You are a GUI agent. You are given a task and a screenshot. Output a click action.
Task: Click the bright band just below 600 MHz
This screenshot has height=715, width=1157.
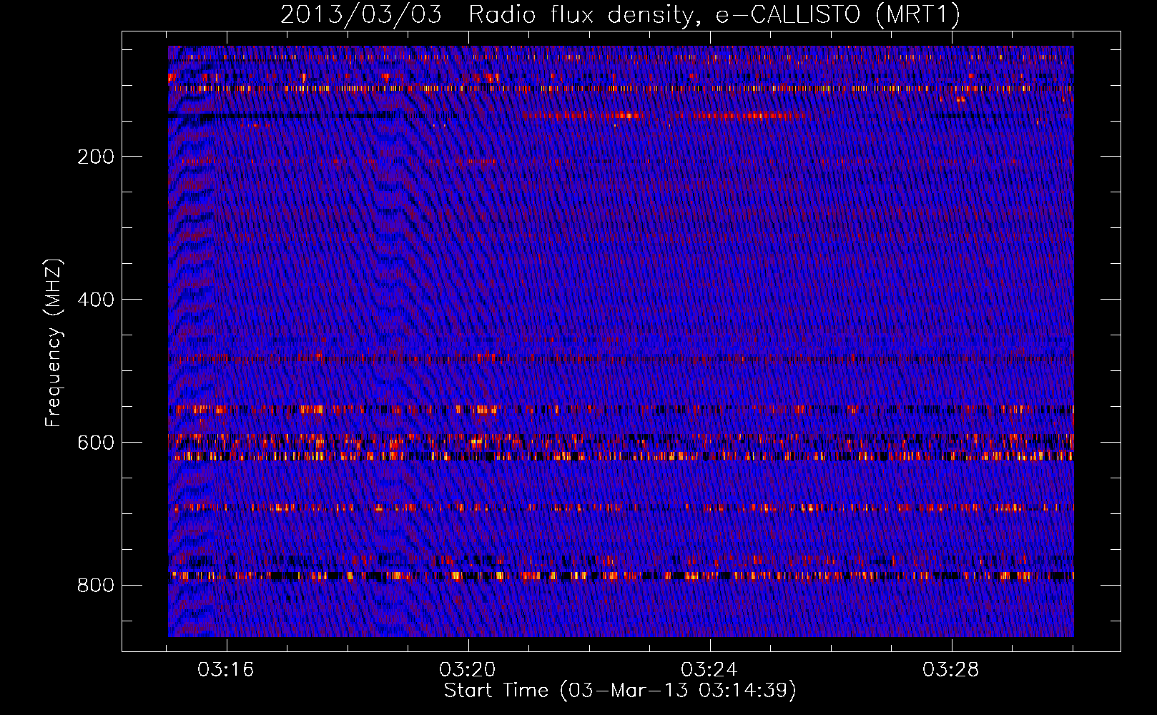621,455
